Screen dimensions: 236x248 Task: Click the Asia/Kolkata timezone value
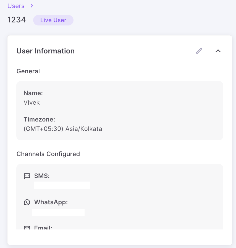coord(63,129)
